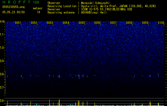Viewport: 167px width, 106px height.
Task: Click time marker 0051
Action: tap(18, 23)
